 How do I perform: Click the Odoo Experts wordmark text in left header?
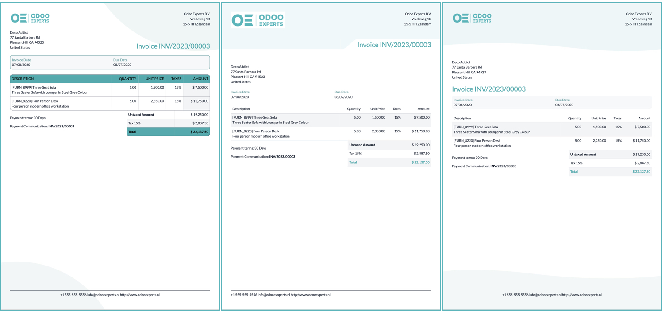click(39, 19)
